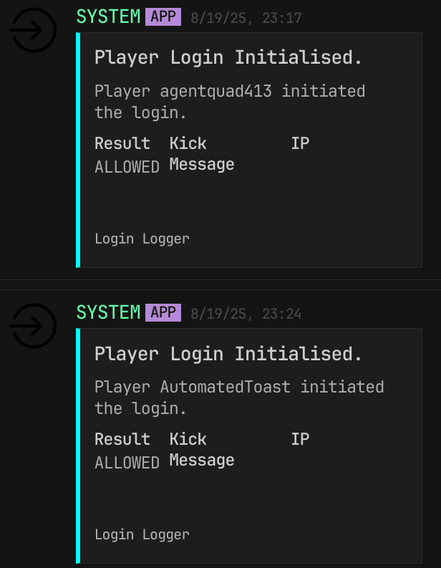Click the SYSTEM username at 23:24
Viewport: 441px width, 568px height.
(x=108, y=312)
